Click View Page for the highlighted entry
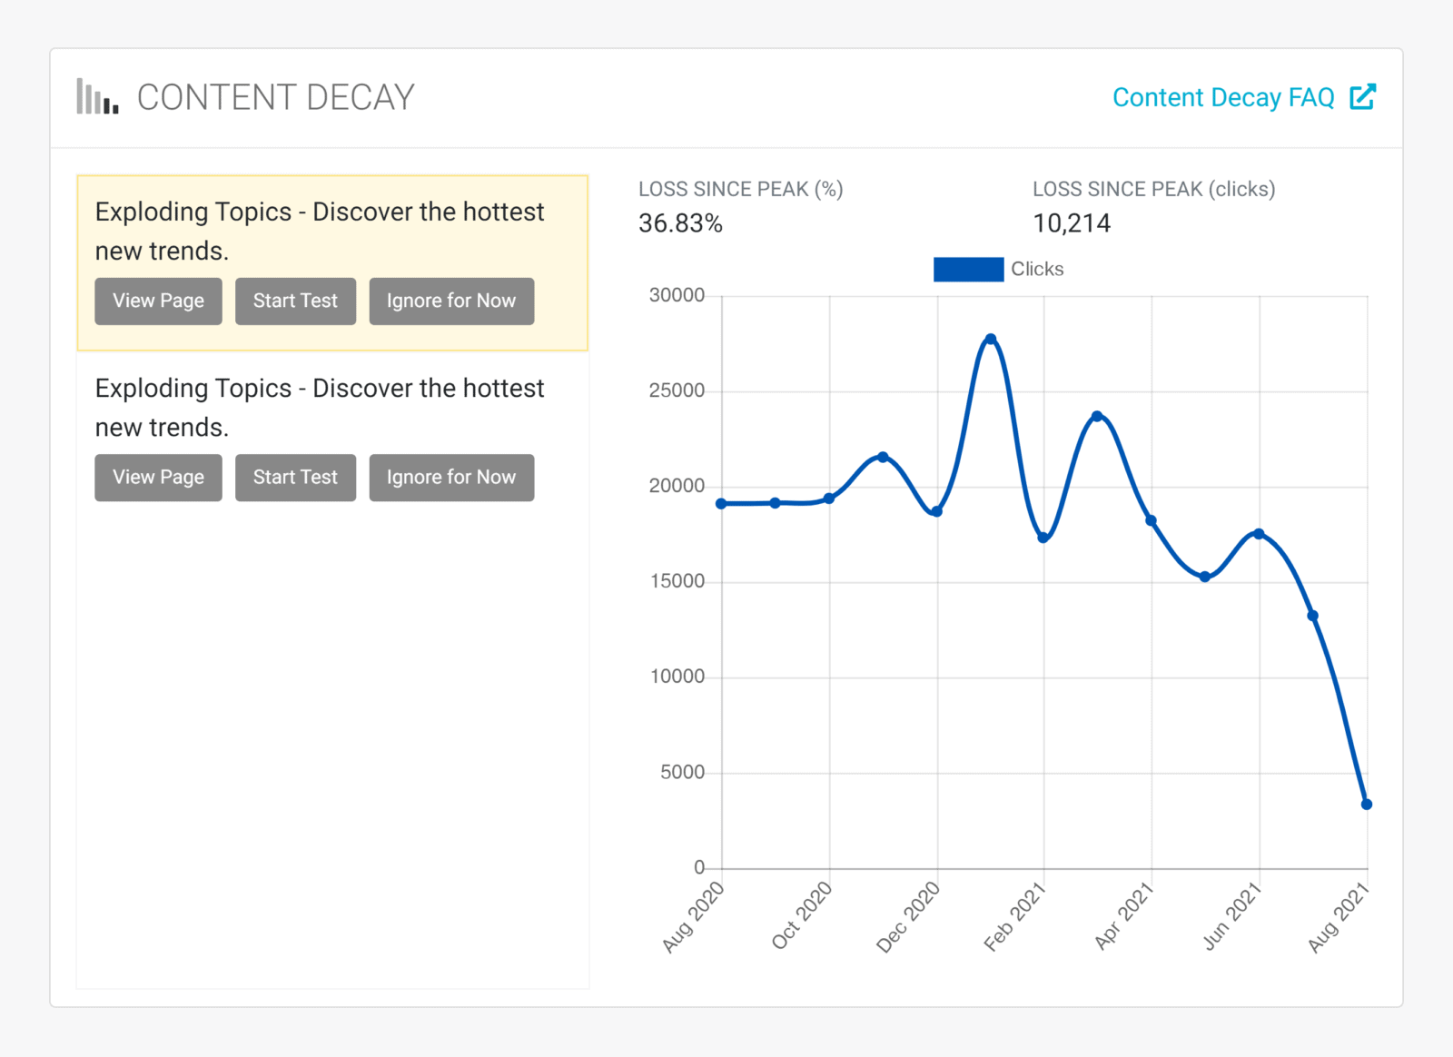The height and width of the screenshot is (1057, 1453). click(x=158, y=301)
